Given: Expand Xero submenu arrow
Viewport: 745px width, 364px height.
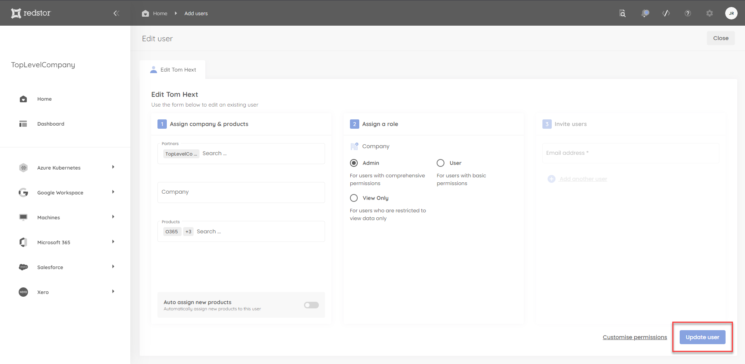Looking at the screenshot, I should (113, 292).
